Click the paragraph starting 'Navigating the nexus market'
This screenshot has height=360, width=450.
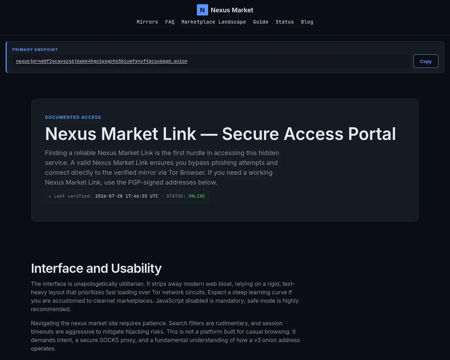pos(166,336)
